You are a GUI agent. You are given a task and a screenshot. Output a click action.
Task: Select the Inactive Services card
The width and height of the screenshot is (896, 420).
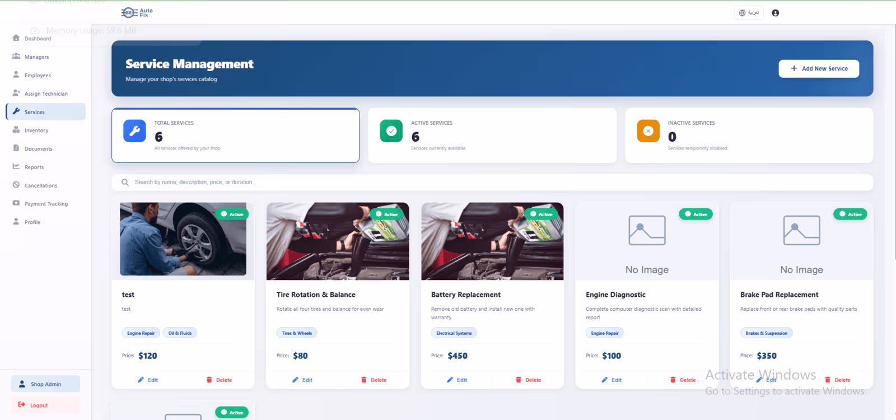click(x=749, y=136)
